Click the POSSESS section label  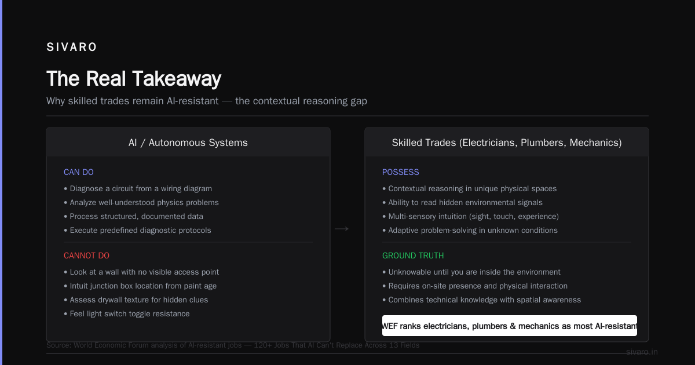pos(401,172)
